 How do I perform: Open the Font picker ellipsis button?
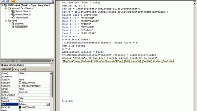(x=48, y=104)
